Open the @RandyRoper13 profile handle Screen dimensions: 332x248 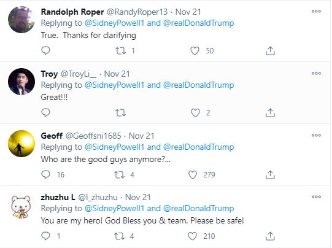137,12
